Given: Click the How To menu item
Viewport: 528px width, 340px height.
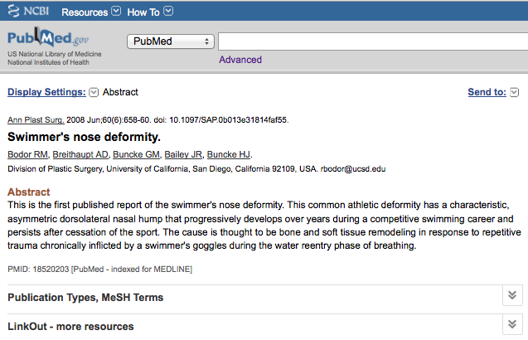Looking at the screenshot, I should [143, 12].
